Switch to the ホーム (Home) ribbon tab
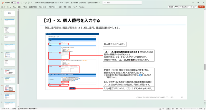 [x=9, y=7]
